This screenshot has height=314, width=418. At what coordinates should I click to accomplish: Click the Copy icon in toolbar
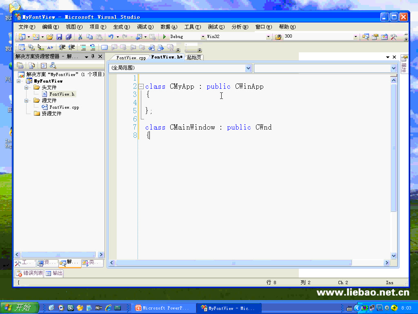(x=89, y=37)
